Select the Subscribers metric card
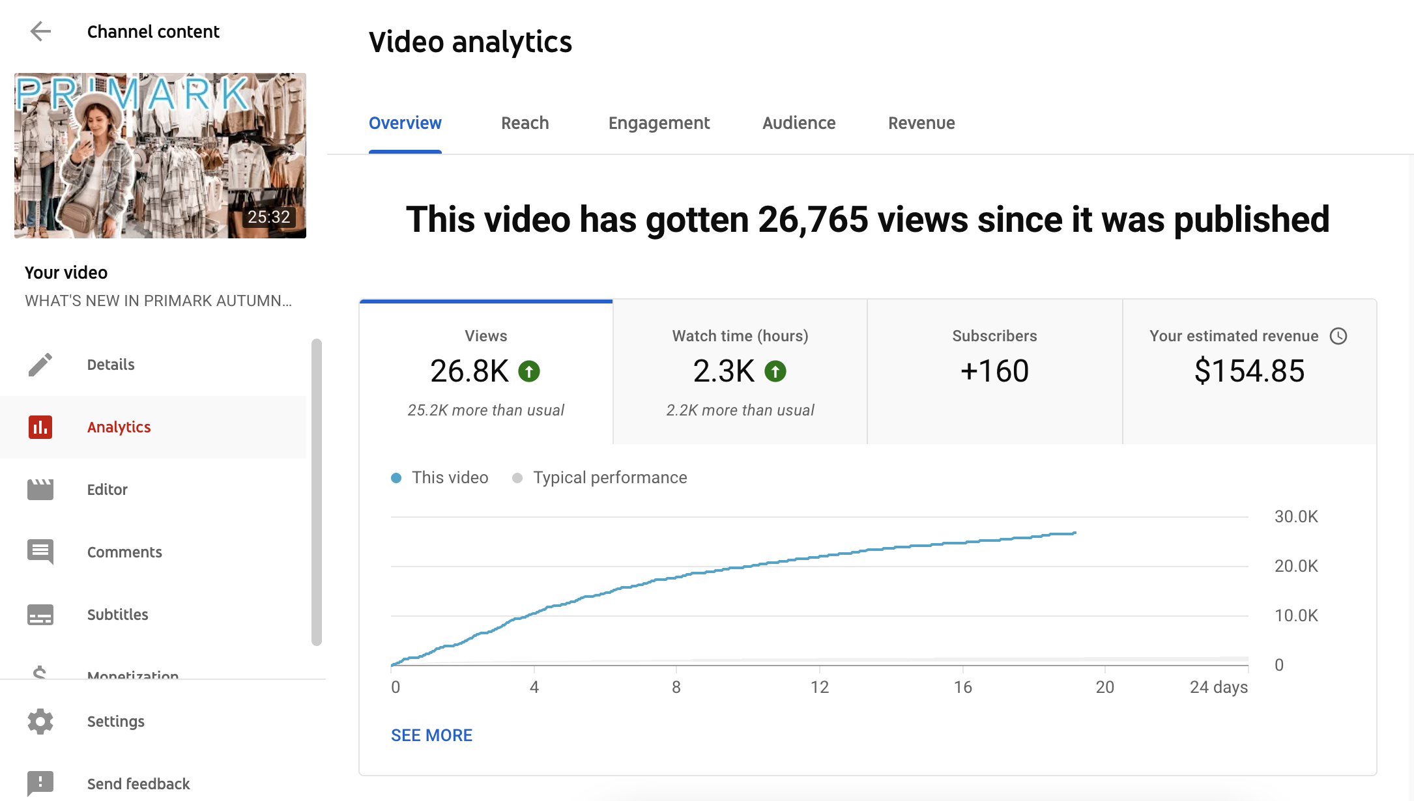1414x801 pixels. click(994, 372)
